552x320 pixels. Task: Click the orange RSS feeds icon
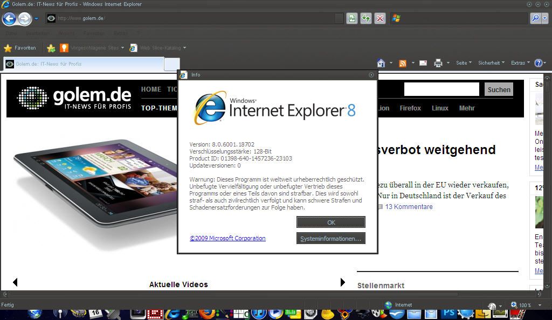click(402, 63)
